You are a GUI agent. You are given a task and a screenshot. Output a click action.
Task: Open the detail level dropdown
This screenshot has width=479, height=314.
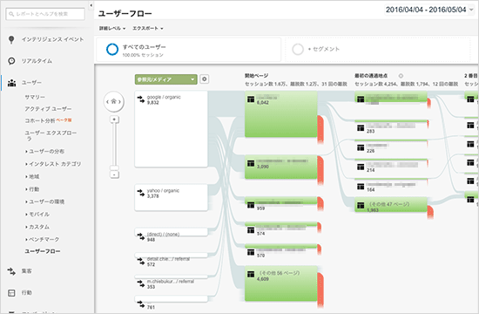(x=112, y=29)
